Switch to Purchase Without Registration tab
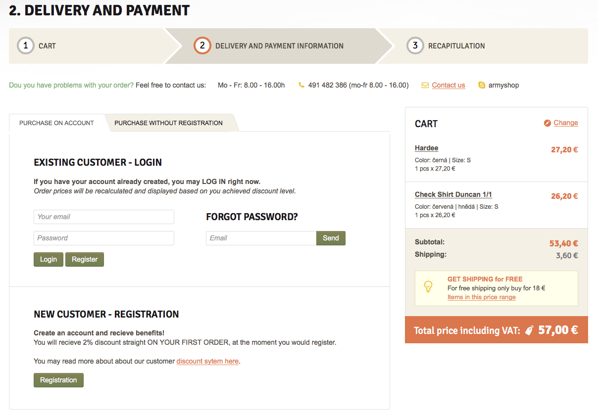The image size is (598, 417). (x=168, y=123)
